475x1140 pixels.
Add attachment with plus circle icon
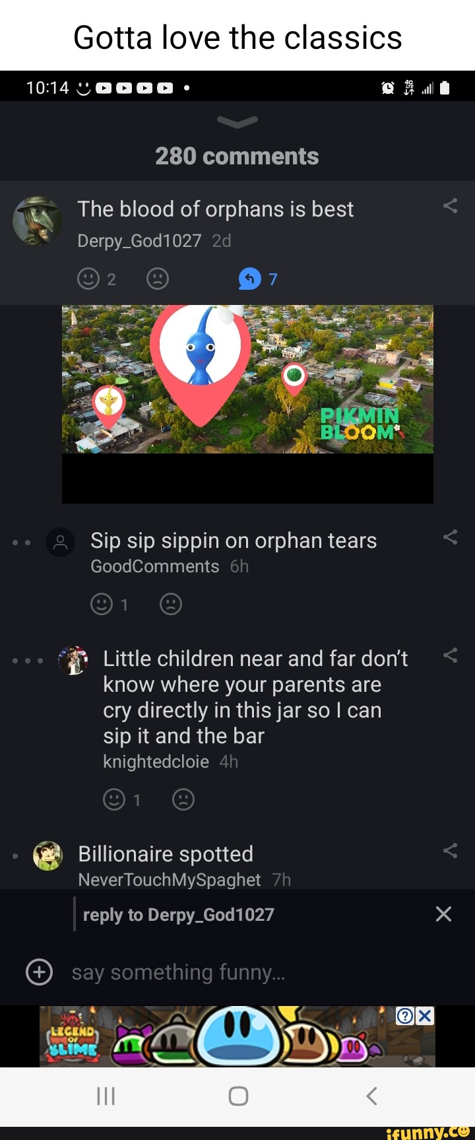[x=39, y=972]
